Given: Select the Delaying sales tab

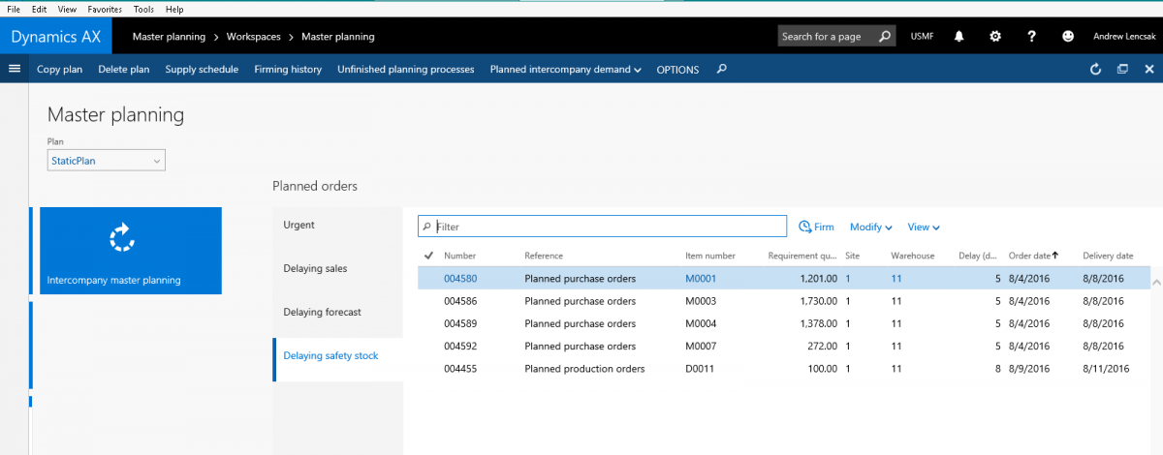Looking at the screenshot, I should 338,268.
